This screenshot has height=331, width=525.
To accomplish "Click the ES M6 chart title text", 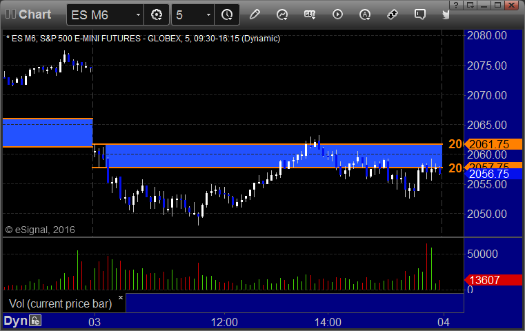I will (x=143, y=39).
